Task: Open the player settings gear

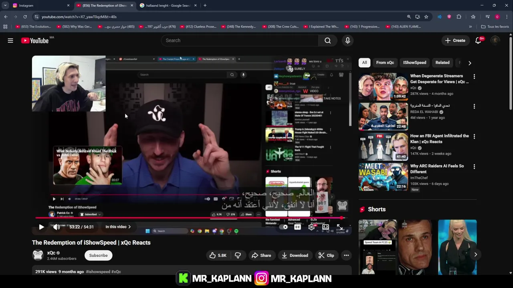Action: (x=311, y=227)
